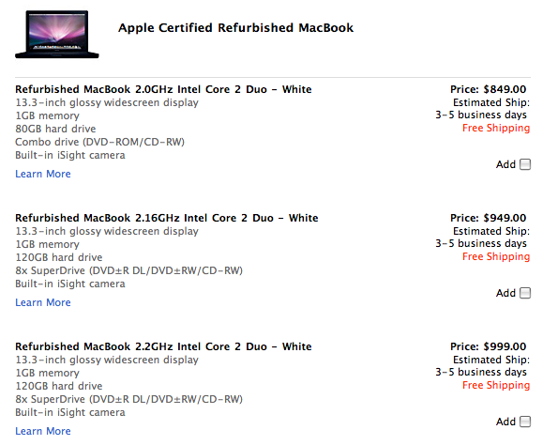Select the Refurbished MacBook 2.16GHz title
The width and height of the screenshot is (543, 445).
(167, 218)
